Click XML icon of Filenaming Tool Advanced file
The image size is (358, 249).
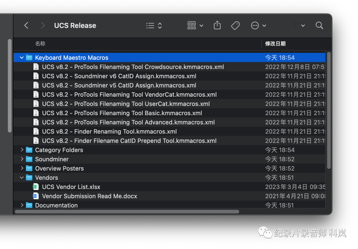36,122
